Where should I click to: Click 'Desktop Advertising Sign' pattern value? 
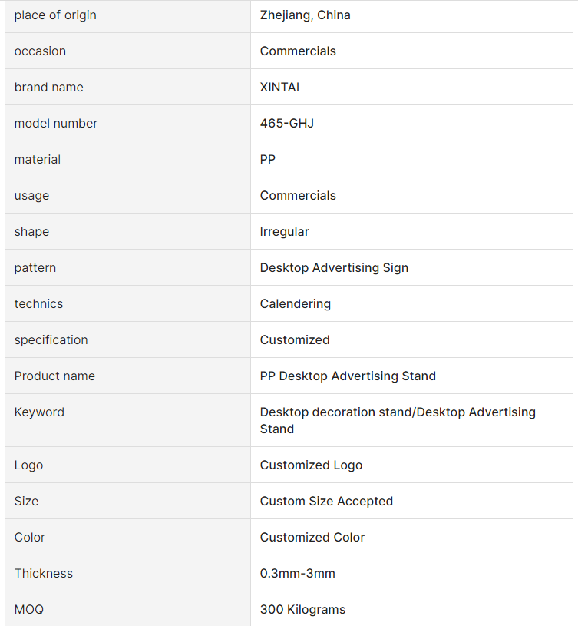point(334,268)
